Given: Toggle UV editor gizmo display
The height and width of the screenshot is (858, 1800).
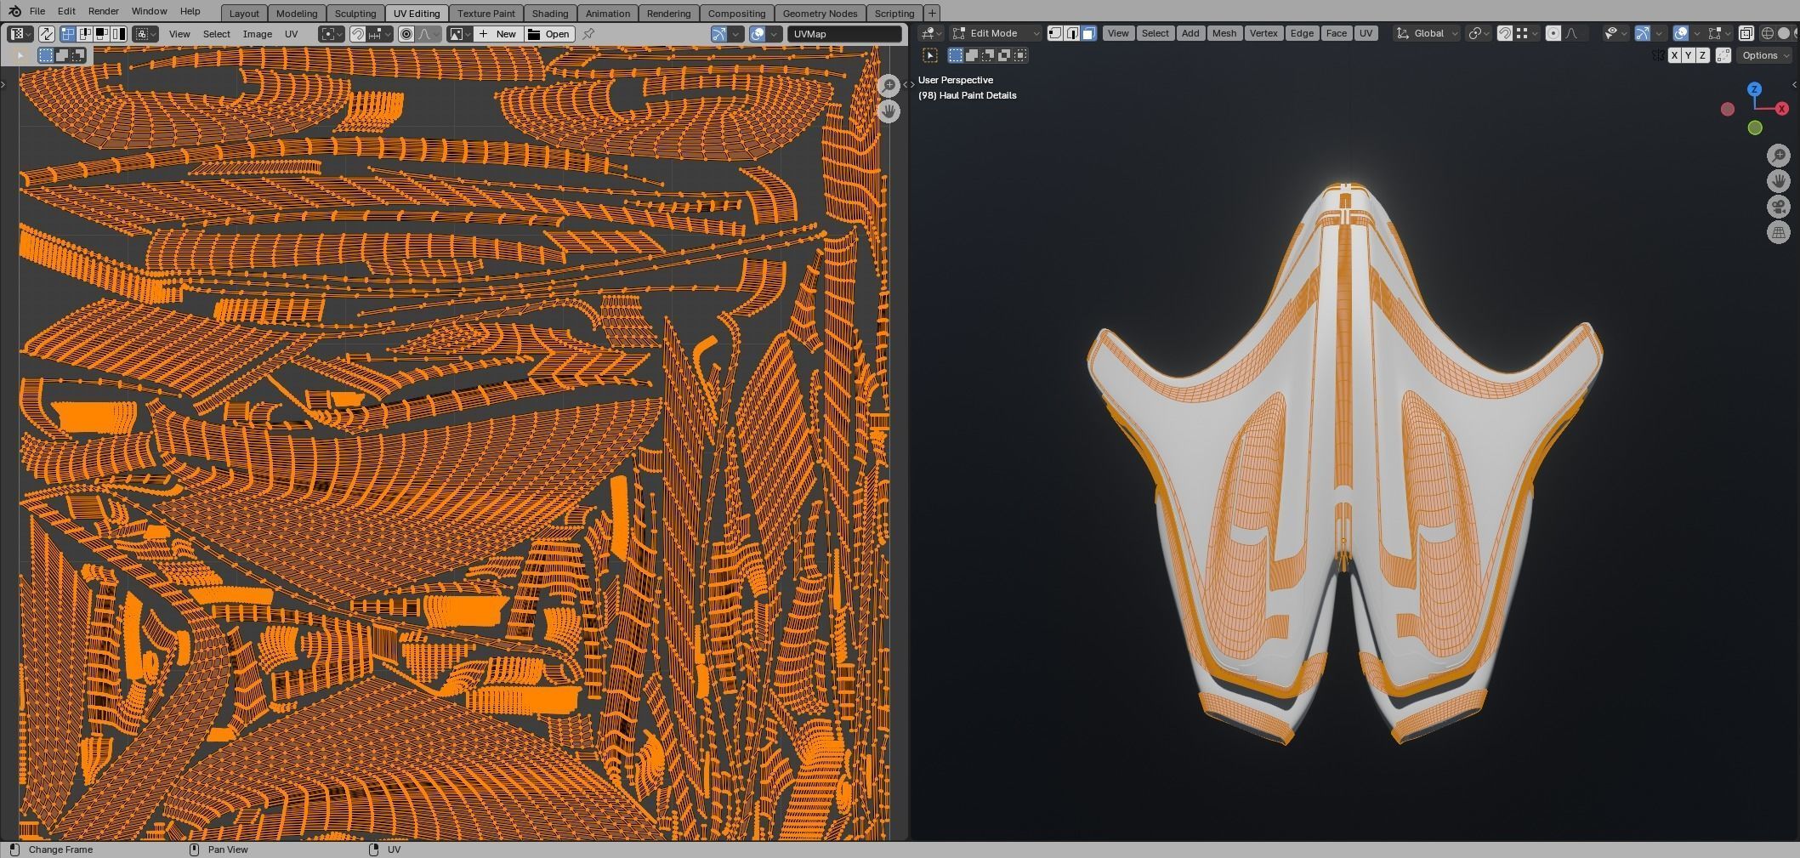Looking at the screenshot, I should pos(719,34).
